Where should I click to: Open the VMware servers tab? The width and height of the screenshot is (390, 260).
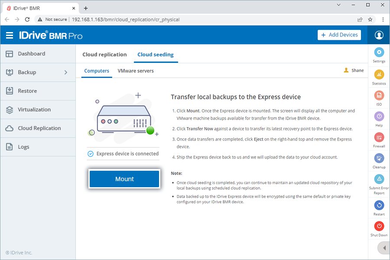(x=136, y=71)
